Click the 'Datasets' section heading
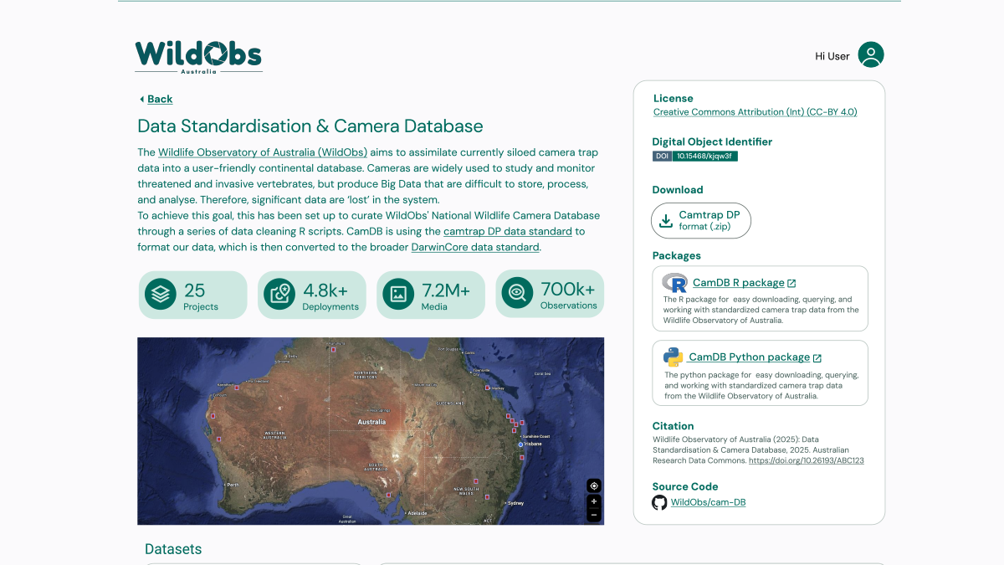This screenshot has width=1004, height=565. coord(173,549)
